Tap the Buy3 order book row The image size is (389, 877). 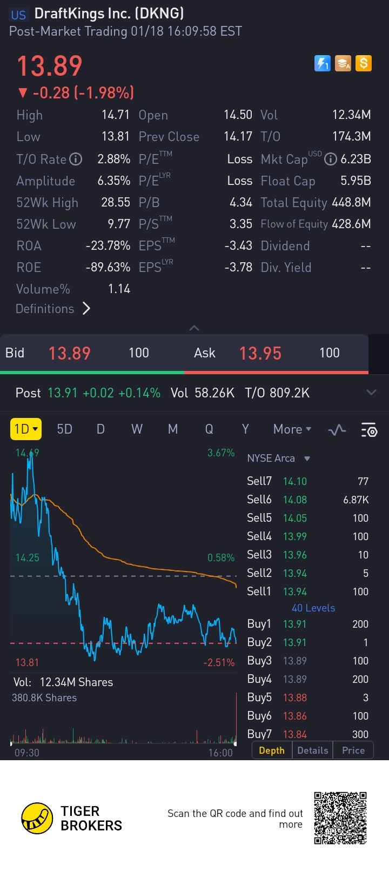(308, 661)
